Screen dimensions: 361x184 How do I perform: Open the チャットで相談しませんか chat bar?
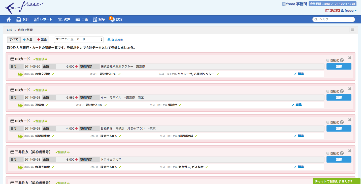[337, 181]
